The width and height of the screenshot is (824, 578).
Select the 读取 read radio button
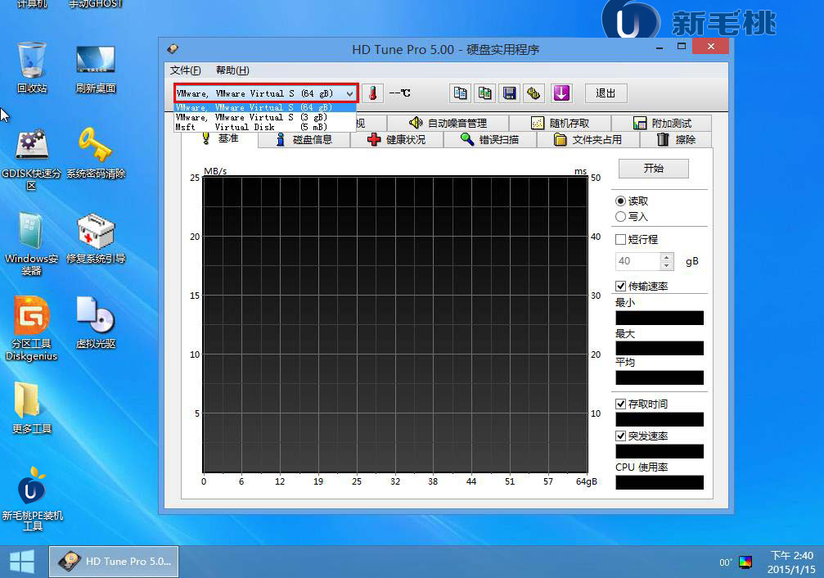coord(620,201)
